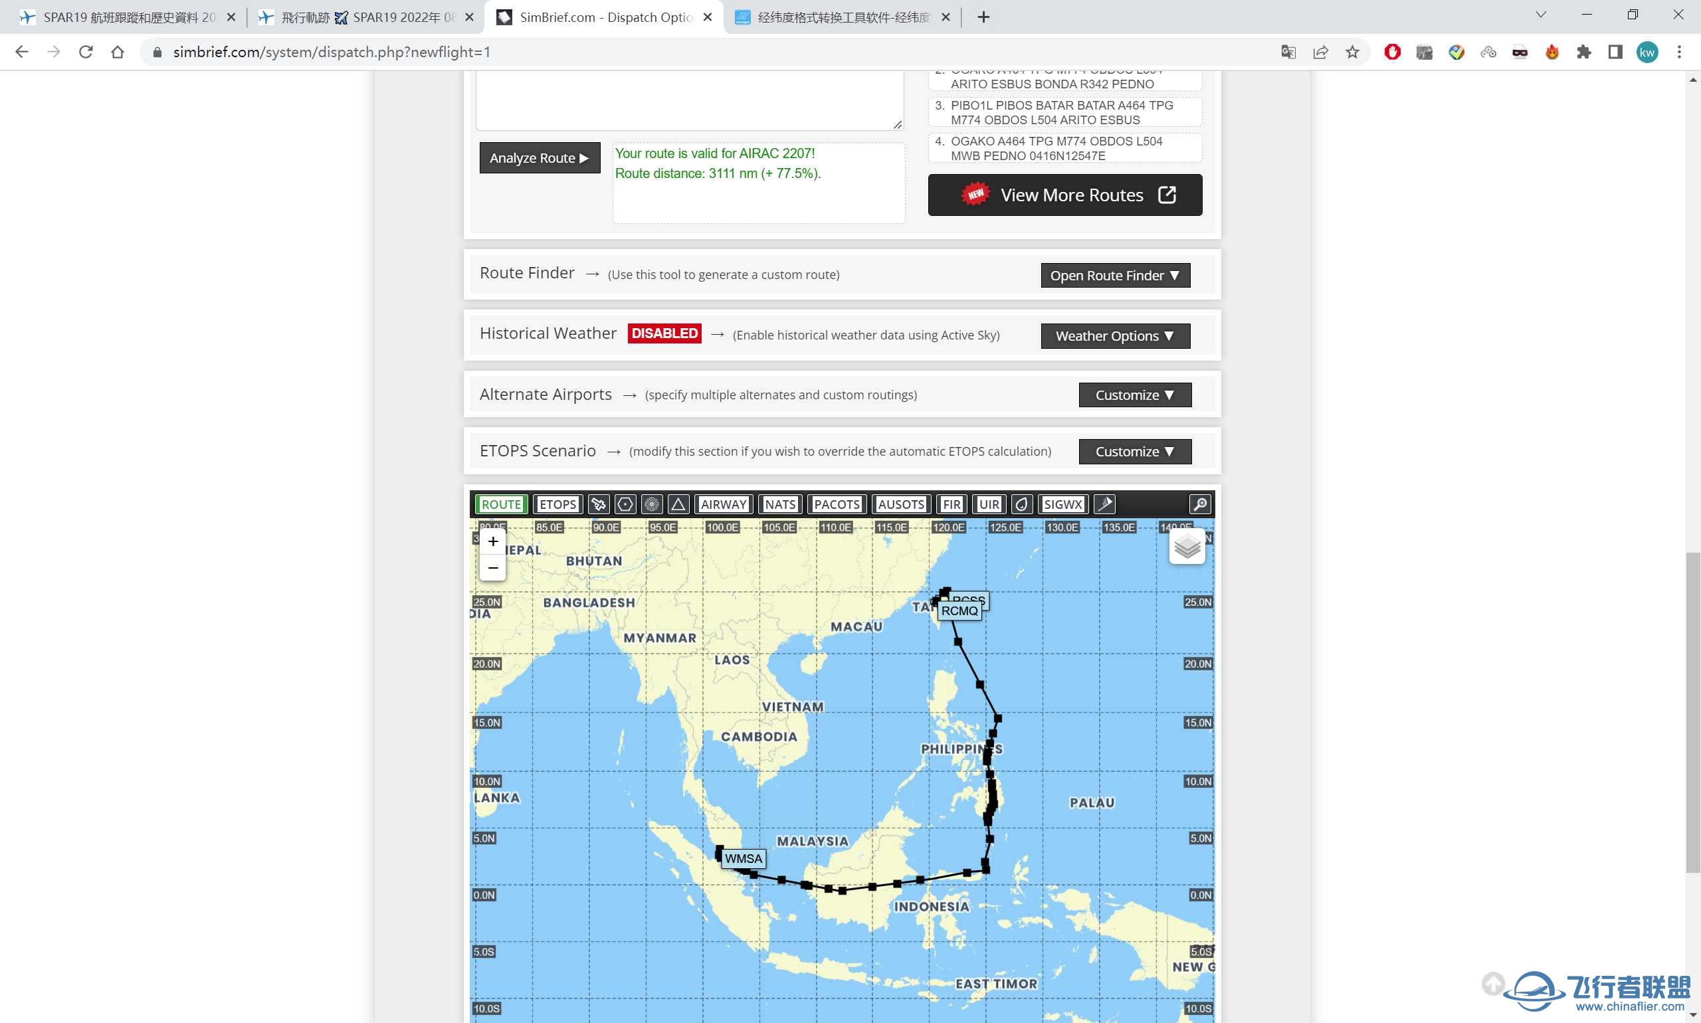Open the map magnifier search tool
Screen dimensions: 1701x1023
point(1200,504)
